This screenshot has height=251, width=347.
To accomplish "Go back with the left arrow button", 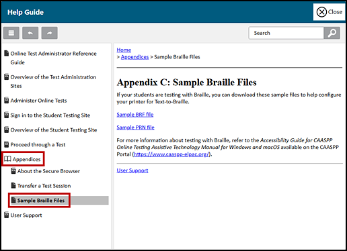I will (x=30, y=33).
